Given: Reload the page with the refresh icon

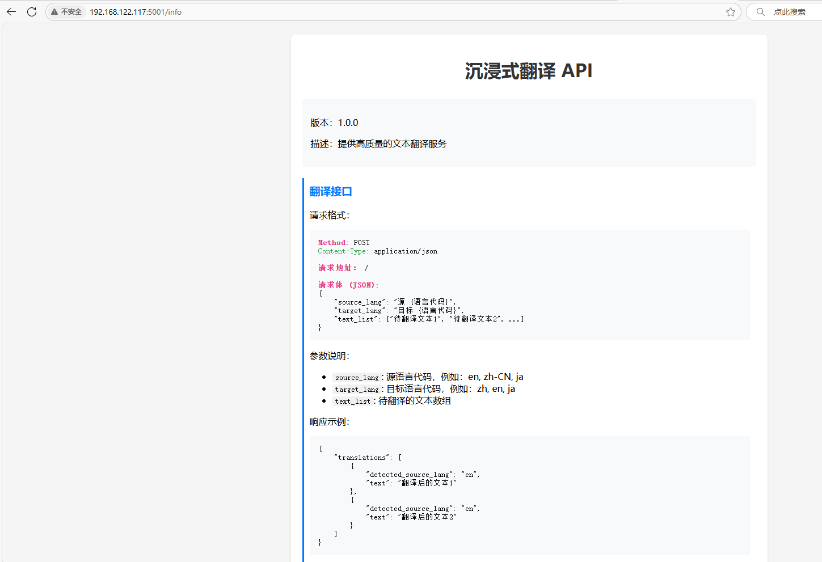Looking at the screenshot, I should pyautogui.click(x=32, y=12).
